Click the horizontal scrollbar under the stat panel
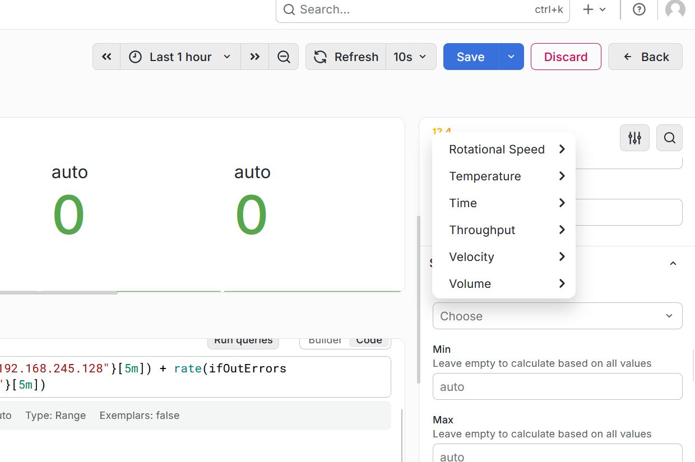 pyautogui.click(x=59, y=291)
